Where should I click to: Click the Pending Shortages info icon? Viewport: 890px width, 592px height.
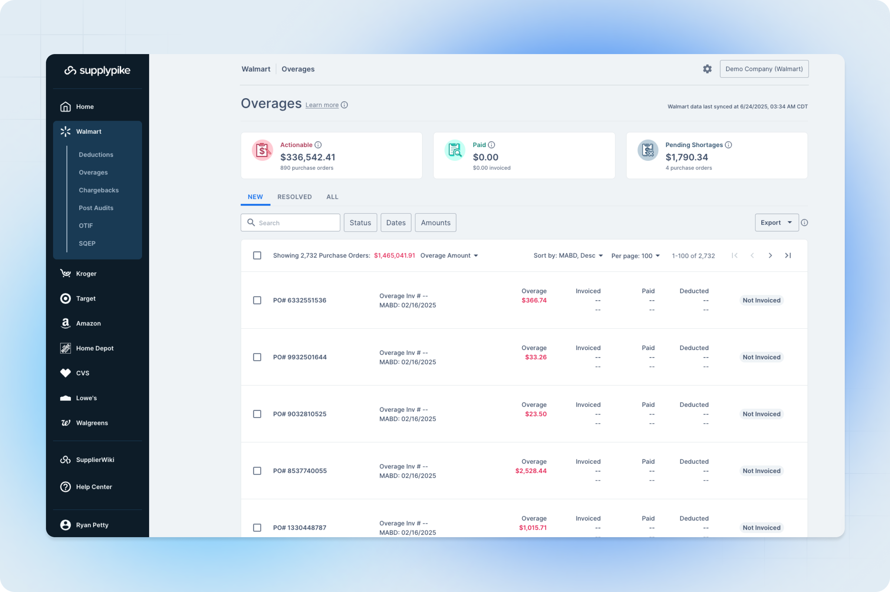(x=728, y=145)
